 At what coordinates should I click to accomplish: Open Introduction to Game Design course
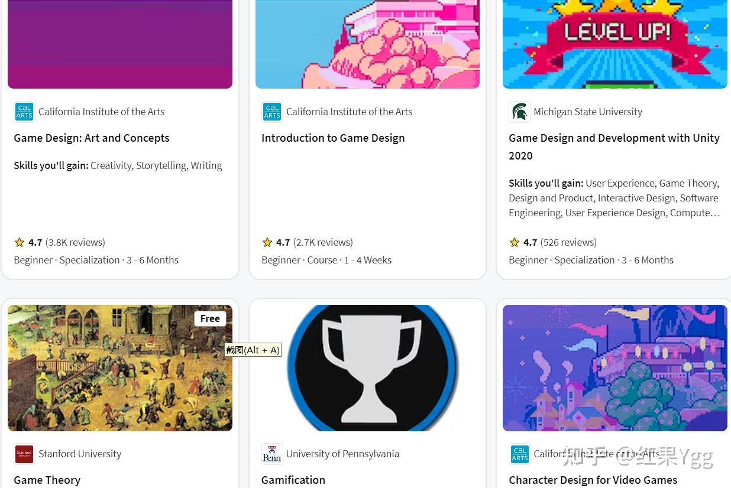tap(333, 138)
